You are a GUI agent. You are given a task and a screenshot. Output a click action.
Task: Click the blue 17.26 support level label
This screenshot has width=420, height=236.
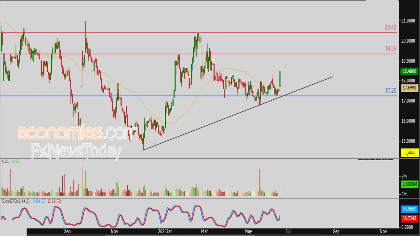tap(391, 90)
